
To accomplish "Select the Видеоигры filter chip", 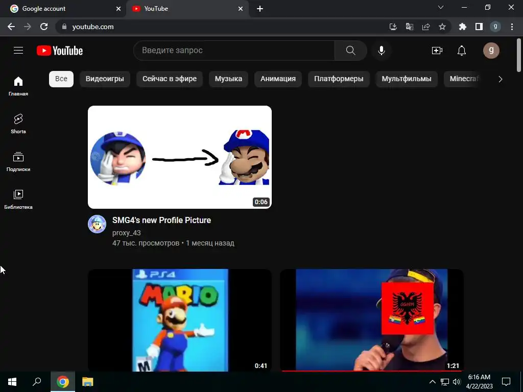I will click(x=105, y=79).
